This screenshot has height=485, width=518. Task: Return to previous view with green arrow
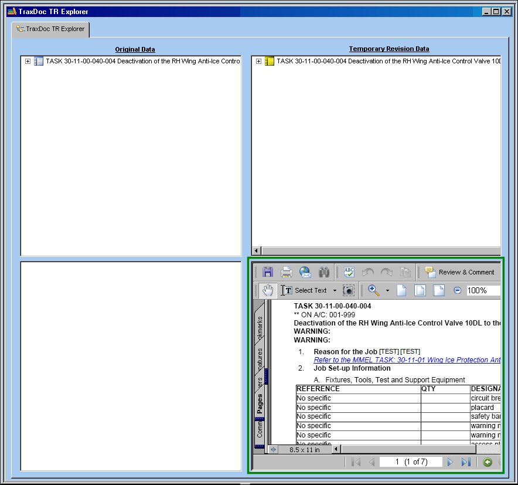[488, 462]
